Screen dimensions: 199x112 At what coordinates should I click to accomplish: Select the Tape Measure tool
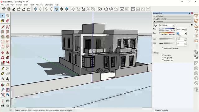tap(3, 69)
